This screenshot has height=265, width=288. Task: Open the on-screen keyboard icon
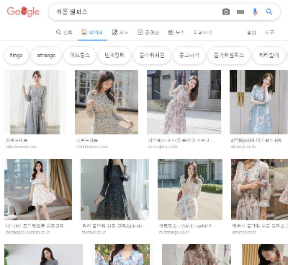240,12
